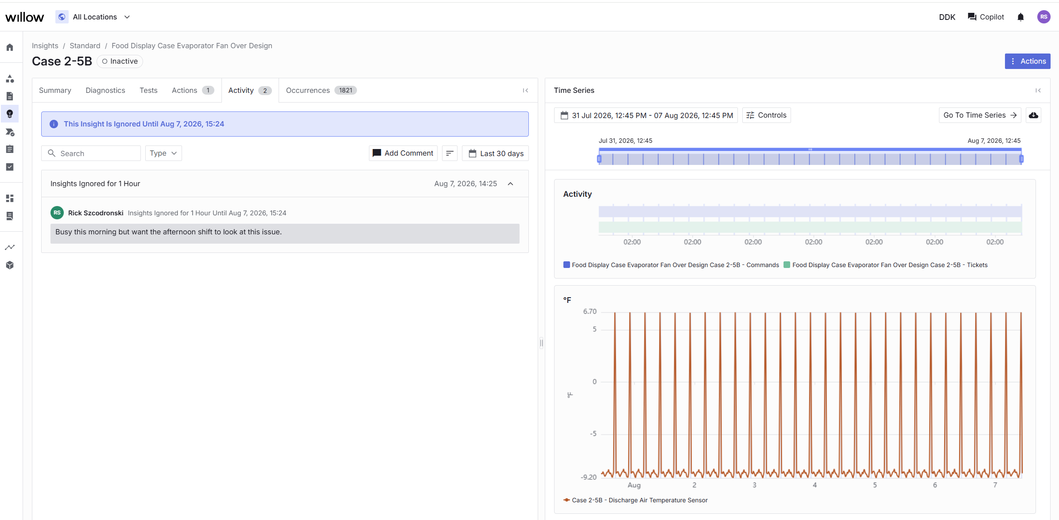Image resolution: width=1059 pixels, height=520 pixels.
Task: Click the left handle of time range slider
Action: (x=599, y=159)
